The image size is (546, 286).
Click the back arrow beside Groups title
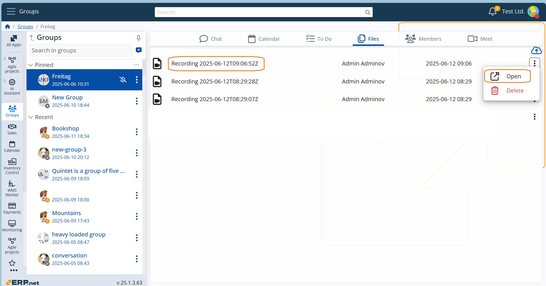coord(32,38)
